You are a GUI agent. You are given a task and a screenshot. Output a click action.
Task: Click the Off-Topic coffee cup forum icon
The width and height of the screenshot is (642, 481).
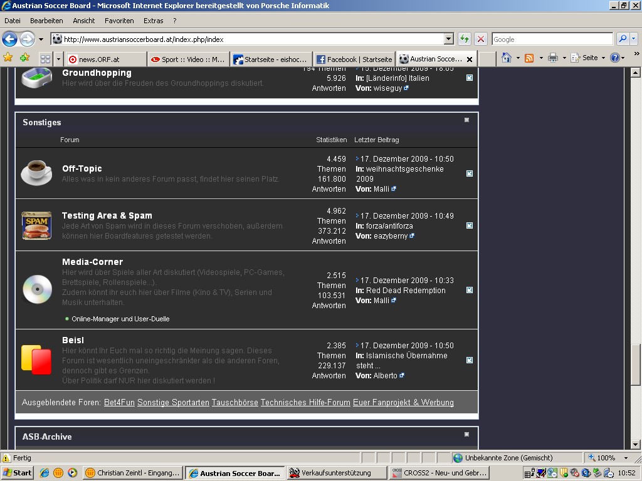36,173
